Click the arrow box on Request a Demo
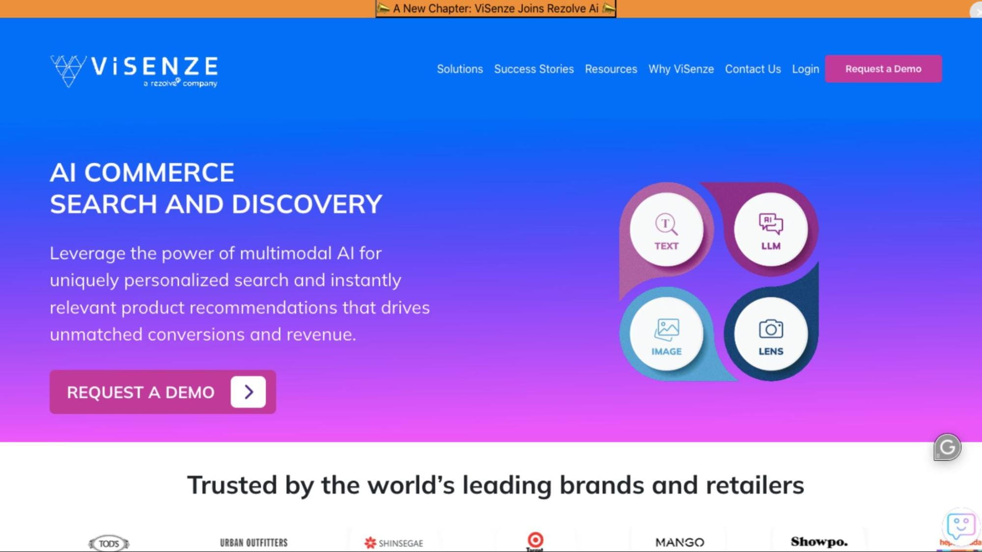 coord(248,392)
